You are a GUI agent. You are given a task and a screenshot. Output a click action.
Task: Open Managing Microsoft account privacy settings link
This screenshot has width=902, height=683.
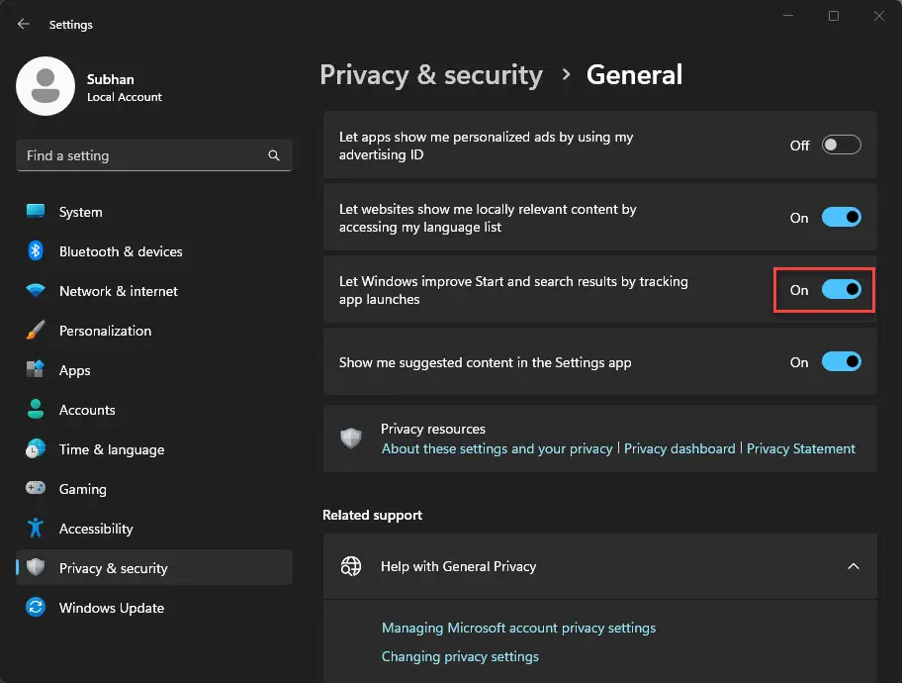pos(518,628)
